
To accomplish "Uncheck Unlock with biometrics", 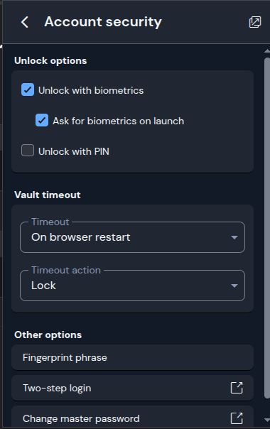I will [x=28, y=89].
